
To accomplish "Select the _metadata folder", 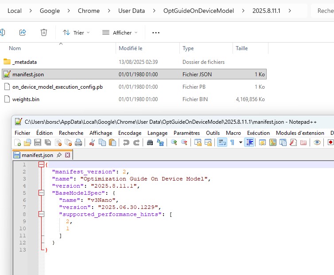I will (134, 62).
